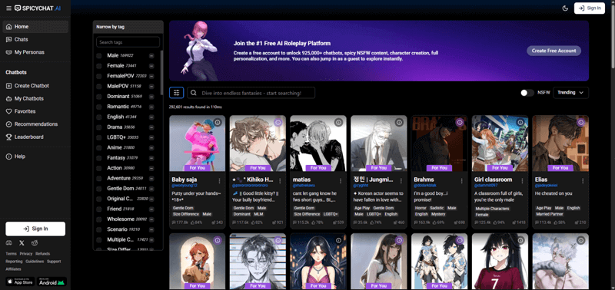Click Create Free Account button
This screenshot has width=615, height=290.
[553, 51]
